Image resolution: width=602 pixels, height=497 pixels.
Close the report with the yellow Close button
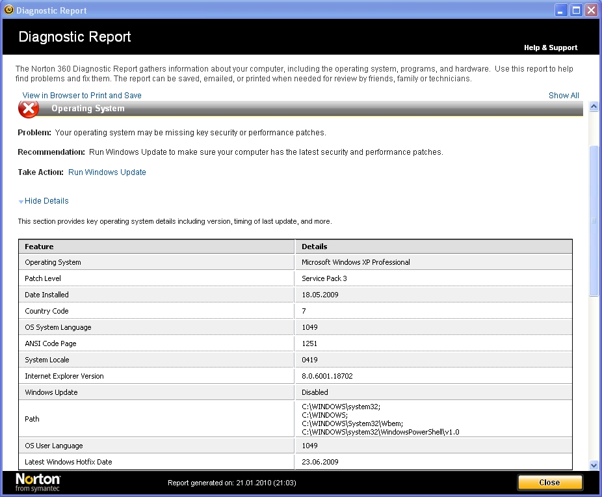click(x=550, y=483)
